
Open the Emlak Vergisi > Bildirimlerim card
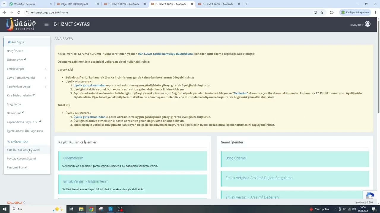[x=133, y=184]
